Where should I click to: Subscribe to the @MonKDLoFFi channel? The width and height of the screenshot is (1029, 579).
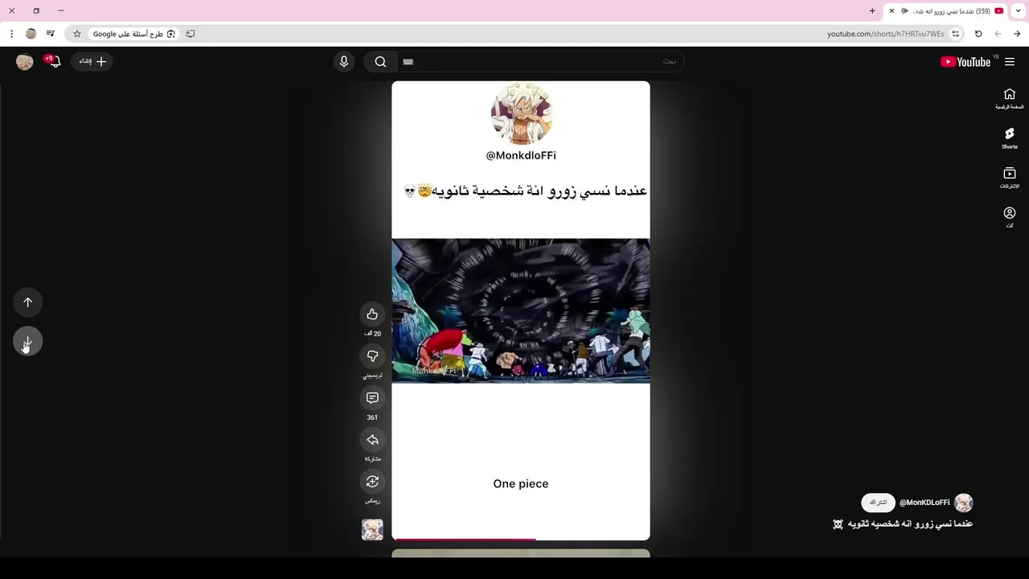(878, 503)
